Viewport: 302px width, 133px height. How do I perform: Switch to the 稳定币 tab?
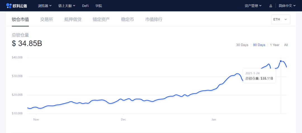(127, 19)
